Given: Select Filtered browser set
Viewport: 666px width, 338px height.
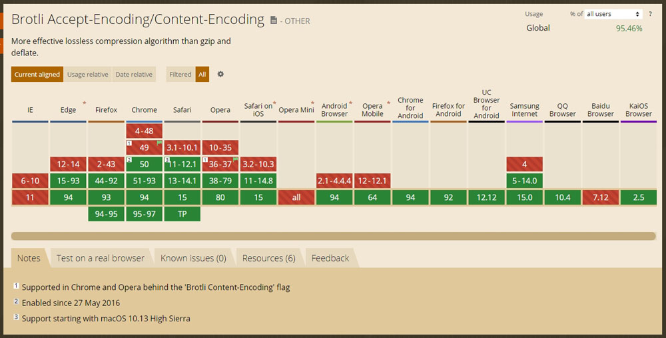Looking at the screenshot, I should [x=180, y=75].
